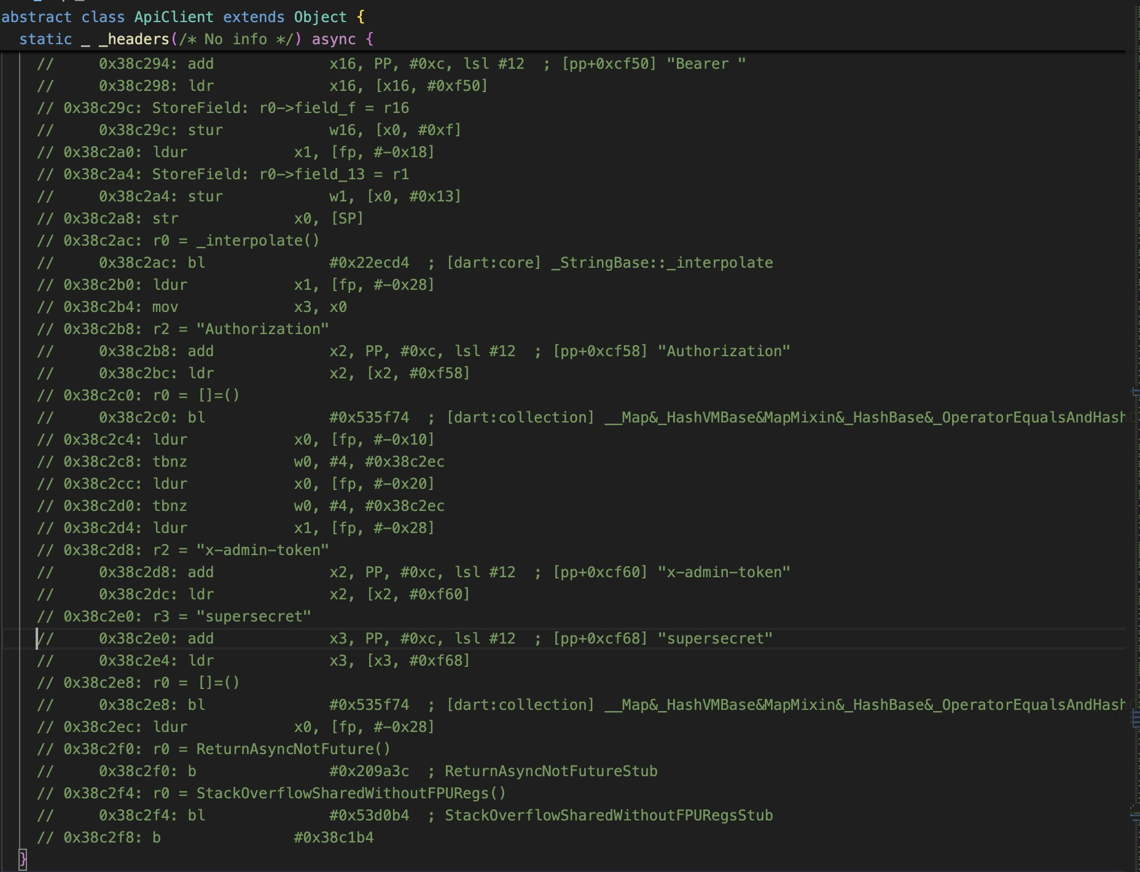The image size is (1140, 872).
Task: Click the [pp+0xcf60] "x-admin-token" comment
Action: 672,572
